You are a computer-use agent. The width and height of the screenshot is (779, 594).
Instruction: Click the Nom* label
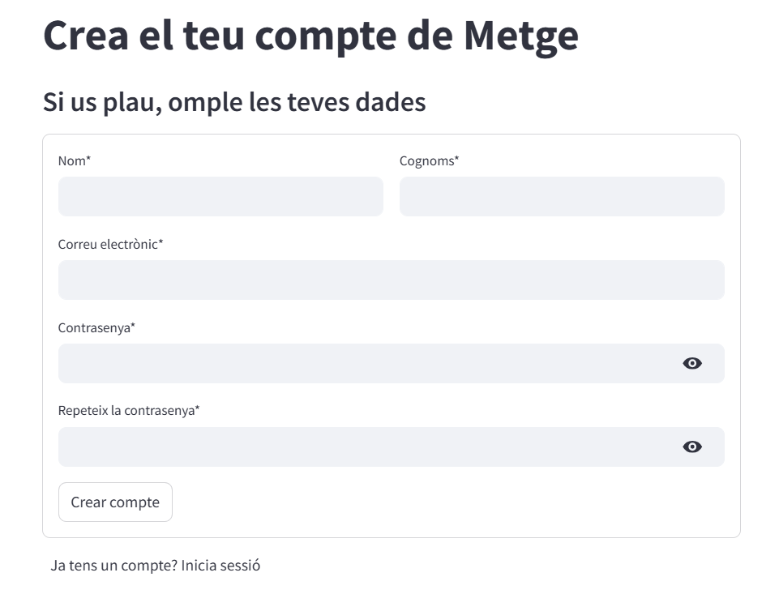click(75, 161)
